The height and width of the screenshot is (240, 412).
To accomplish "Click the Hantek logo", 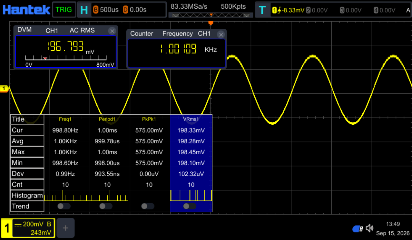I will (26, 10).
